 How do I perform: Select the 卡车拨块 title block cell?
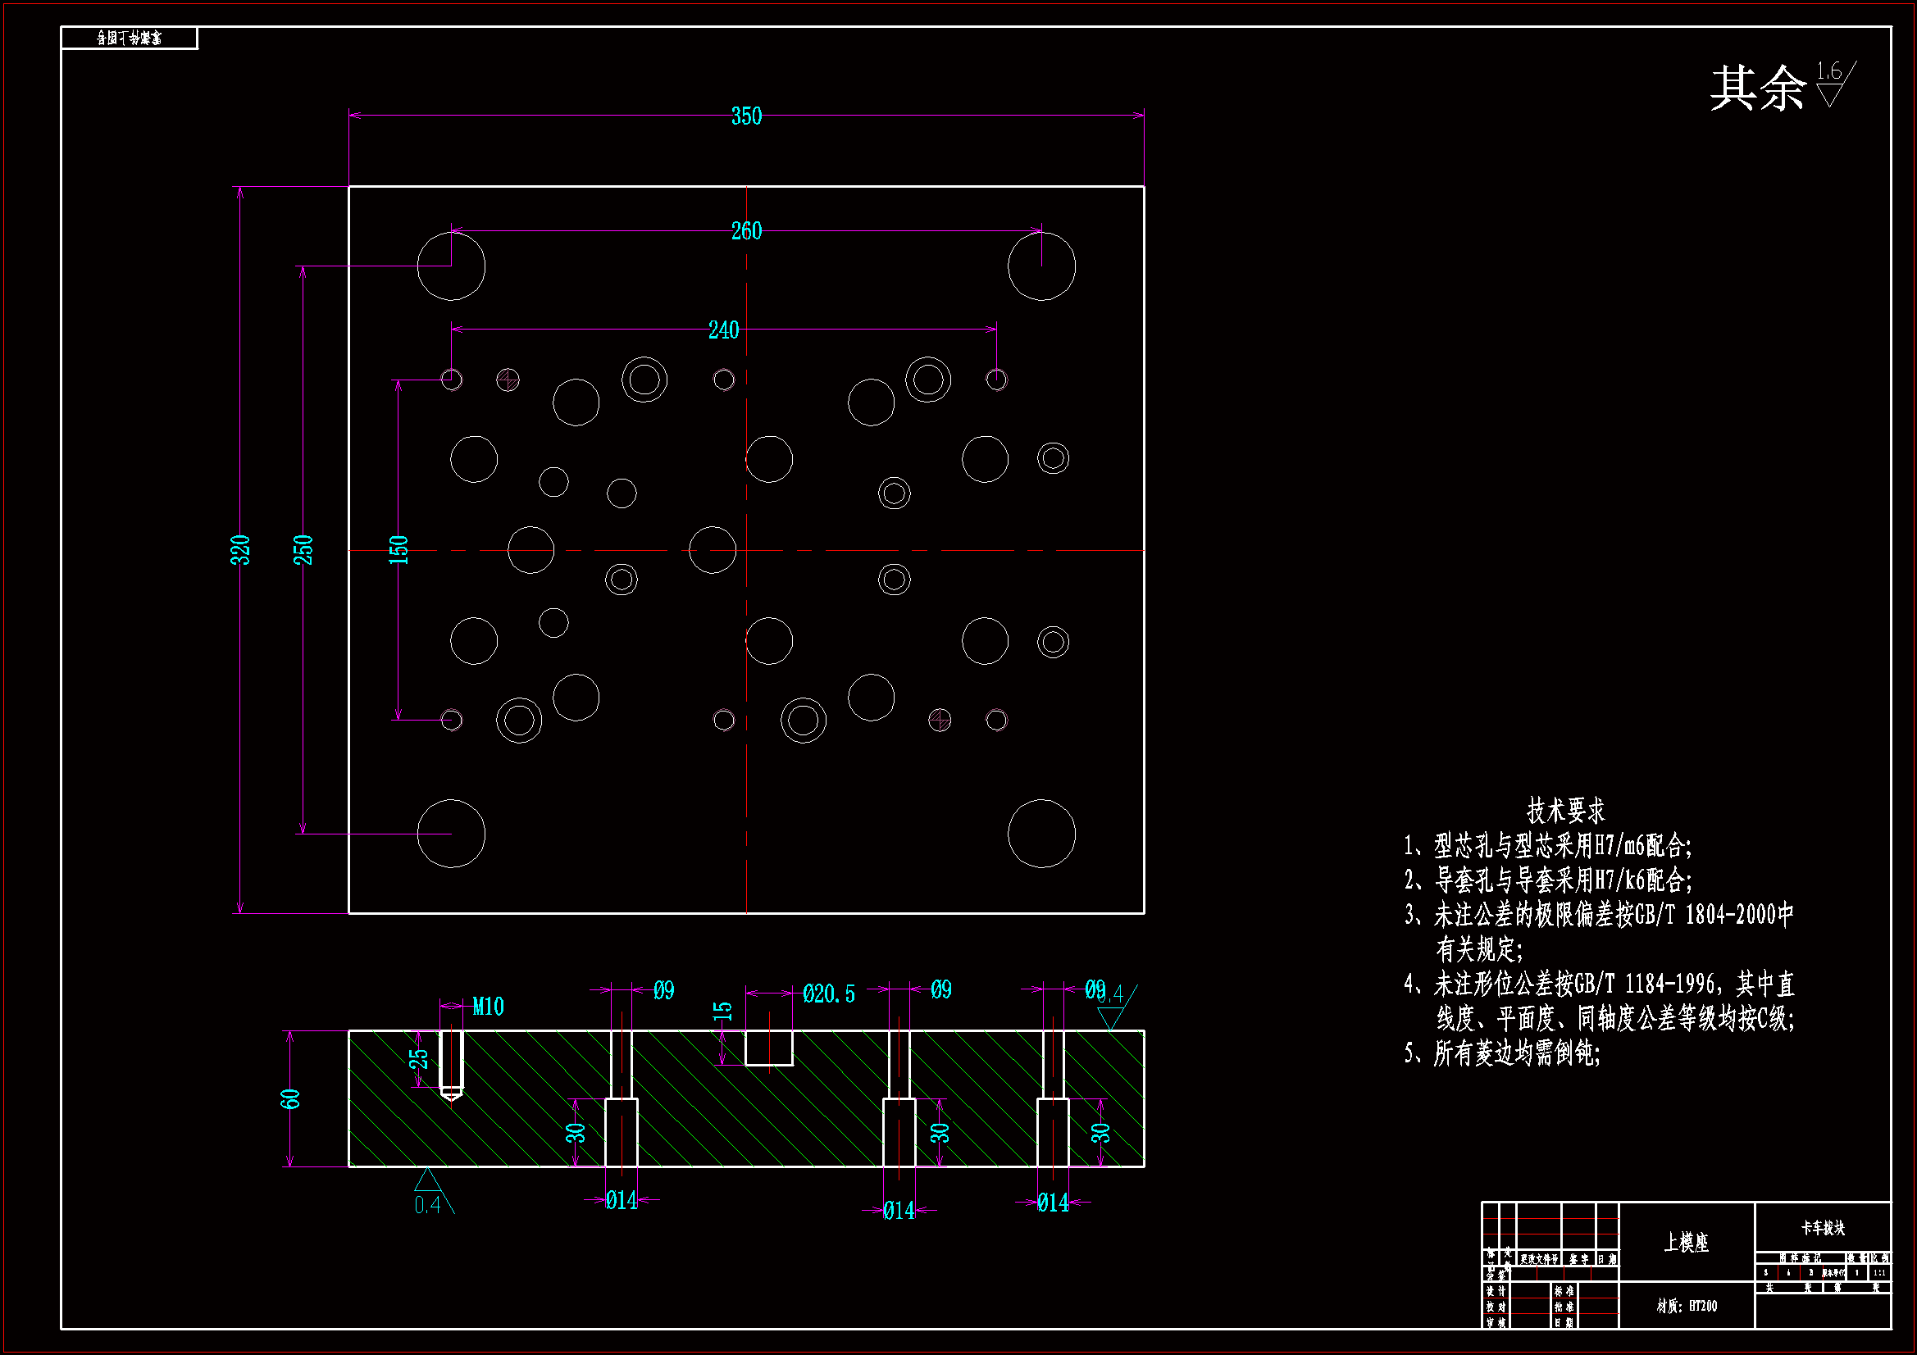(x=1822, y=1228)
